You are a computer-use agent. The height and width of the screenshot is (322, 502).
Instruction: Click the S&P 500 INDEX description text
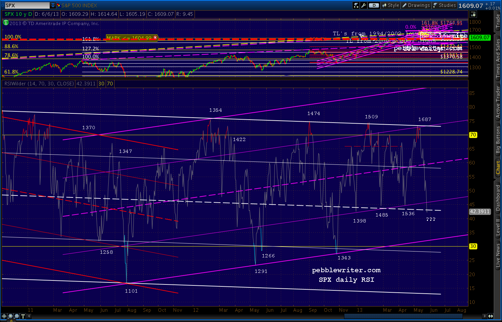(x=79, y=6)
